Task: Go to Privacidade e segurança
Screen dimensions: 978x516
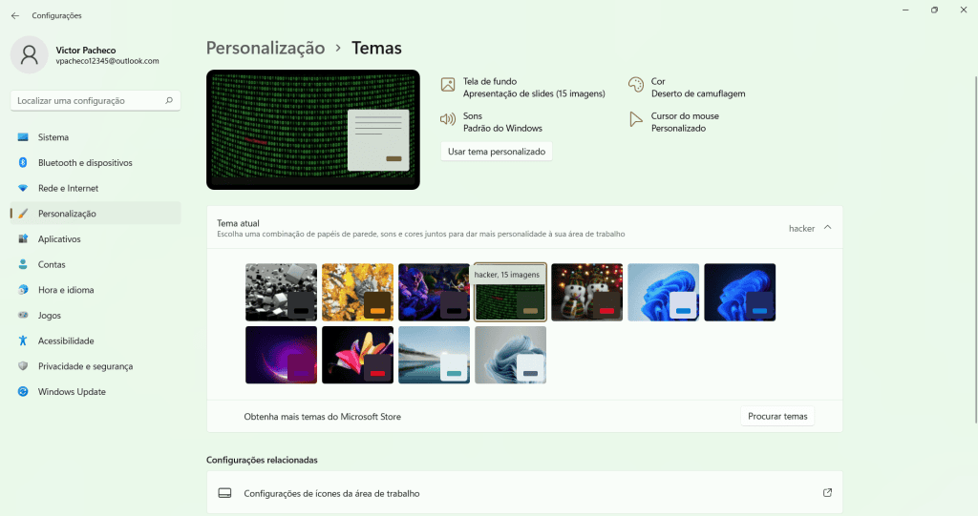Action: coord(96,366)
